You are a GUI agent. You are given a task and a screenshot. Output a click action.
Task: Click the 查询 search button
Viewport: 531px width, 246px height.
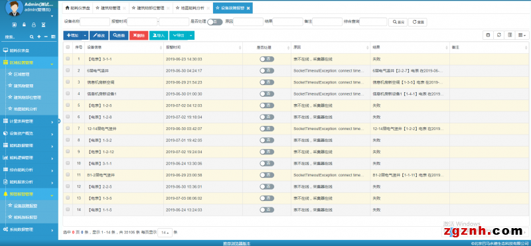click(398, 22)
